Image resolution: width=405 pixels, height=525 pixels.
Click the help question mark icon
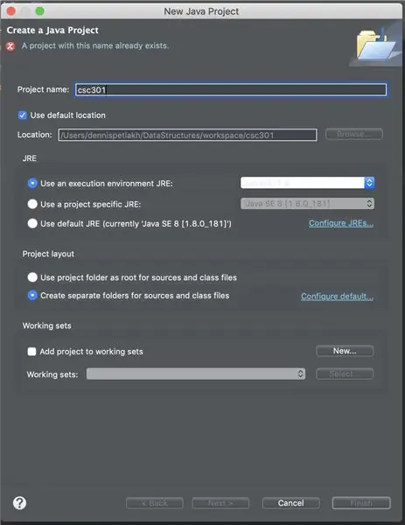(x=20, y=502)
